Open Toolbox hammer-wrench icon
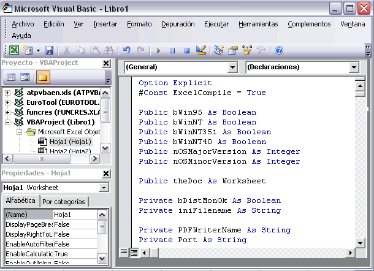 [261, 50]
